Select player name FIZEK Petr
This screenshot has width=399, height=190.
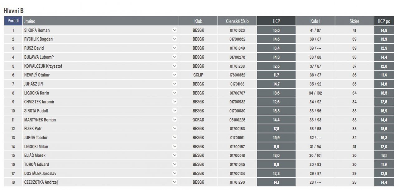(x=33, y=129)
